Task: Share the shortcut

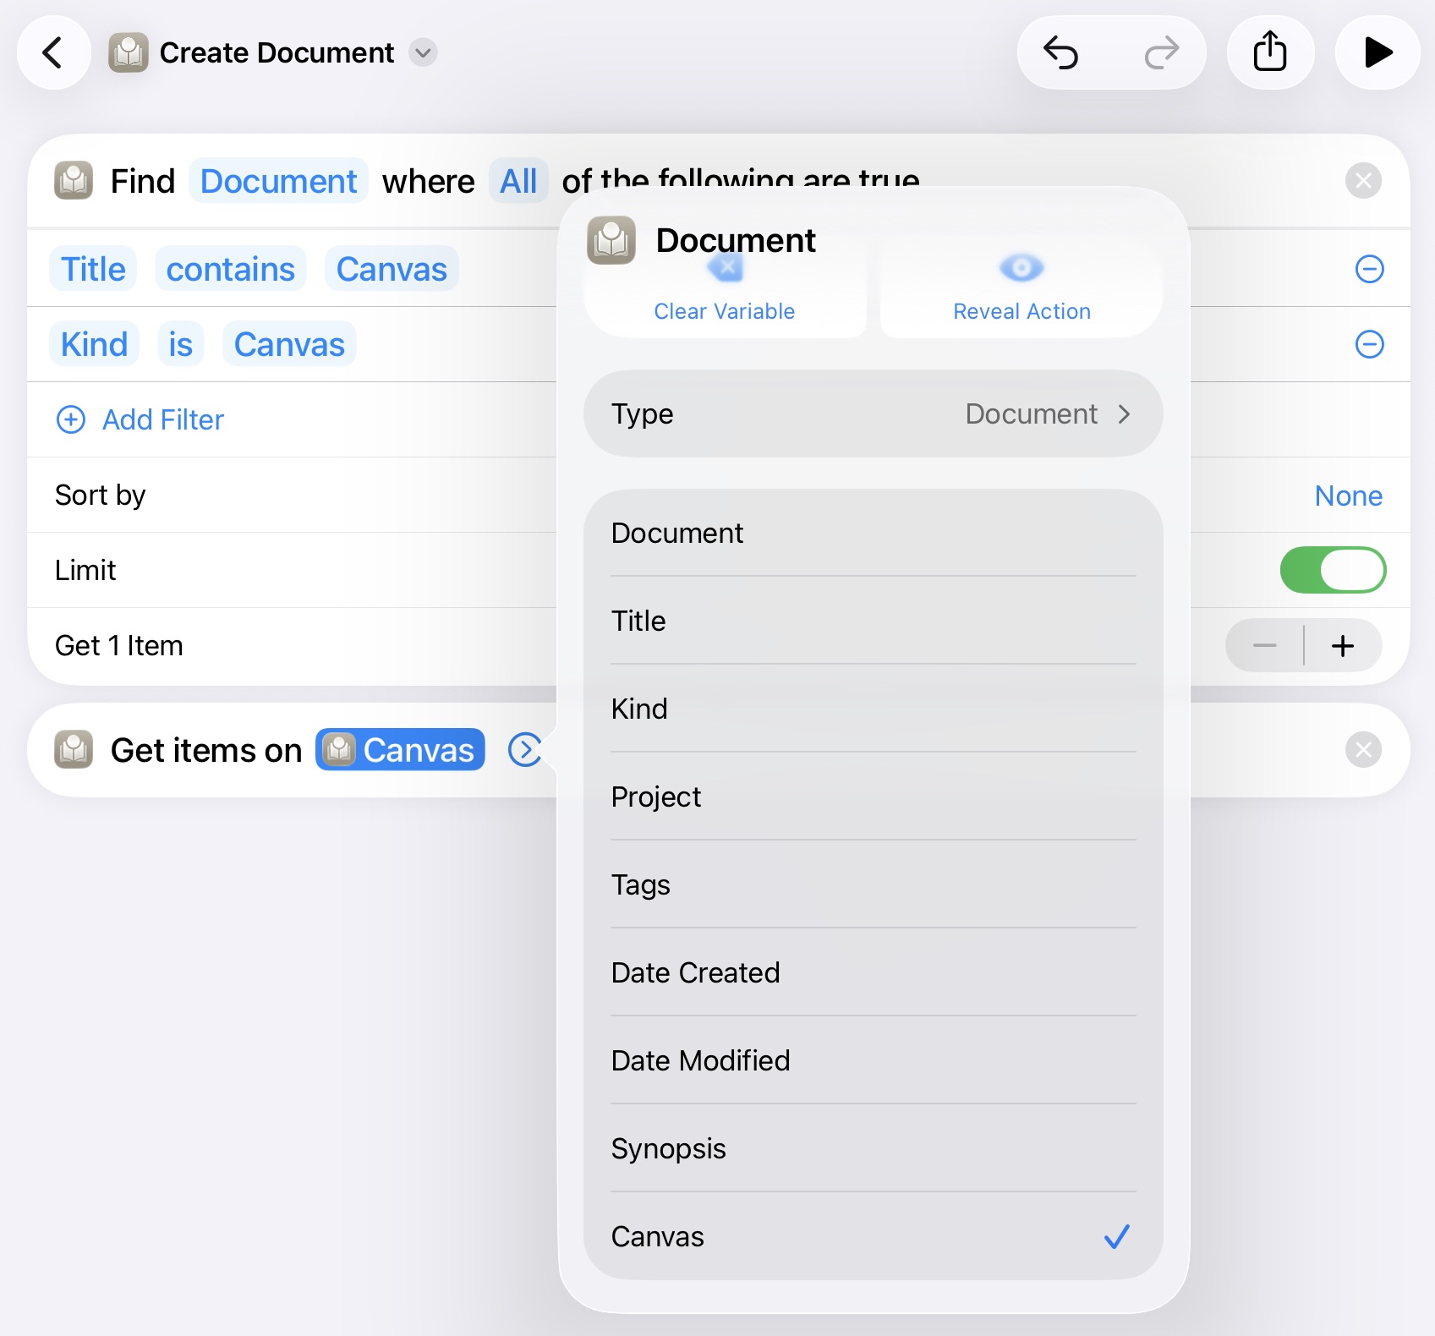Action: point(1270,52)
